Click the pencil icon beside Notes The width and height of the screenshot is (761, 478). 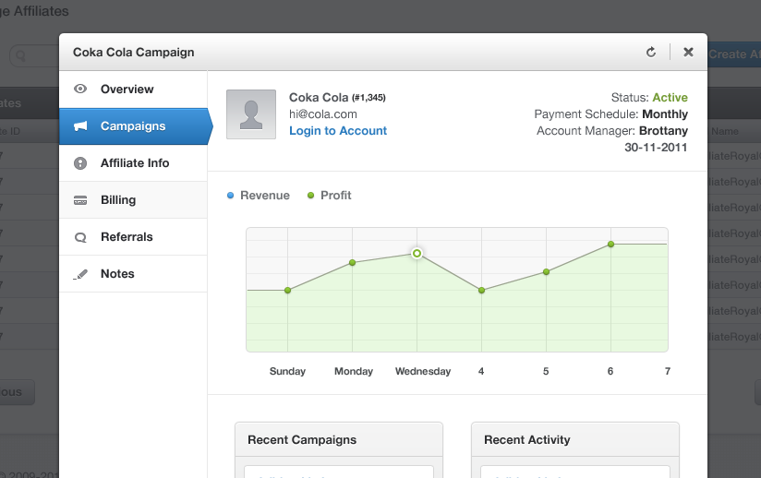tap(80, 274)
